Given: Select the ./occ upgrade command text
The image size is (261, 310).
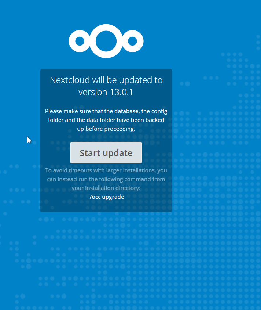Looking at the screenshot, I should (x=106, y=197).
